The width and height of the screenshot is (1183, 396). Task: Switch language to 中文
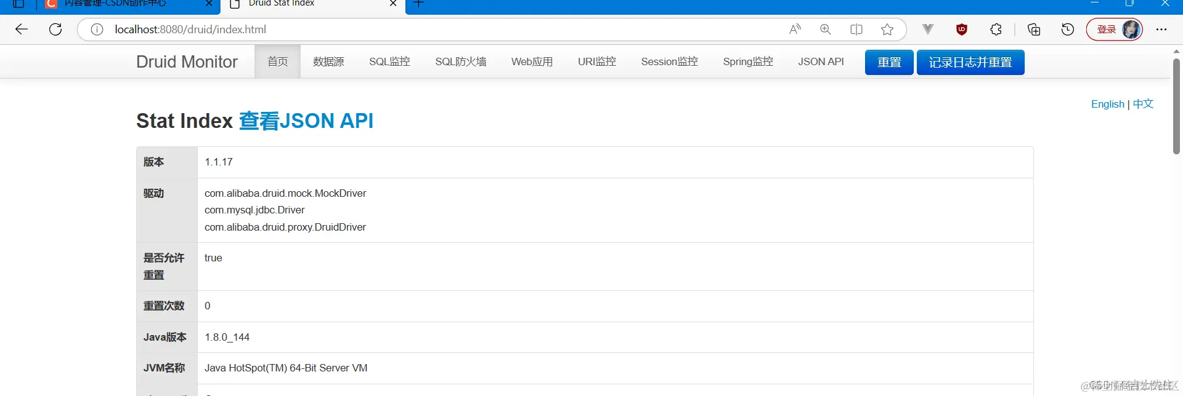[1143, 104]
